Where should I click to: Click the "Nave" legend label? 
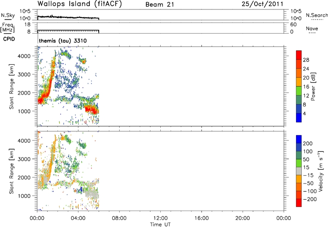(312, 29)
